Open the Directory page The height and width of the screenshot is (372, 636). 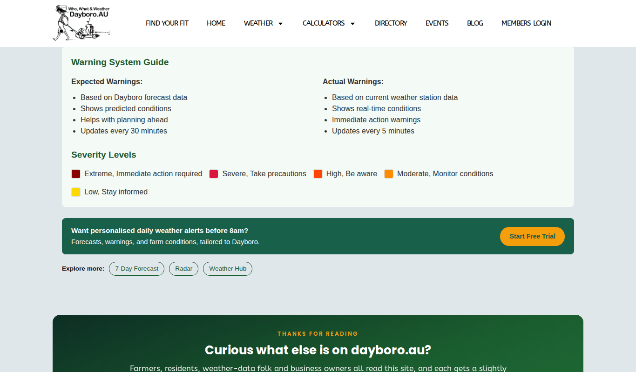pyautogui.click(x=391, y=23)
